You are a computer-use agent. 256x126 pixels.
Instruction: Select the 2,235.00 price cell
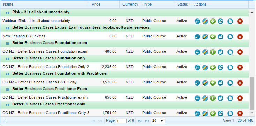coord(104,67)
